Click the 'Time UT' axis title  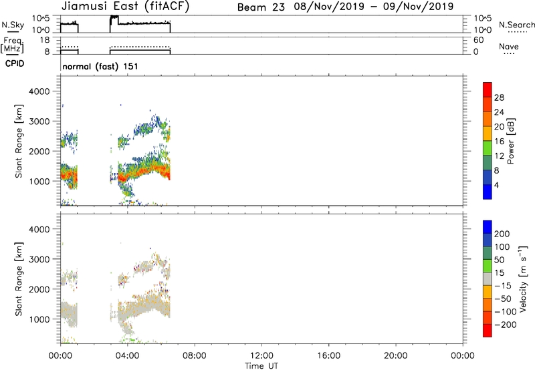pyautogui.click(x=261, y=366)
